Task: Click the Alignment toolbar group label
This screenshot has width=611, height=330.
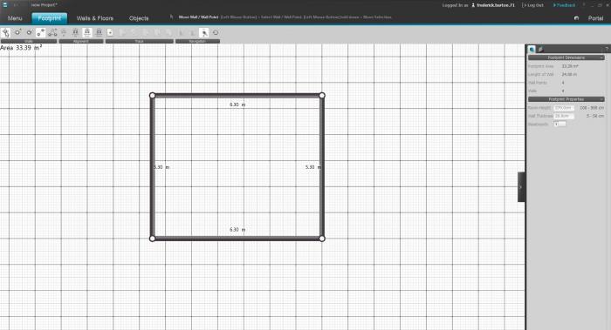Action: tap(81, 41)
